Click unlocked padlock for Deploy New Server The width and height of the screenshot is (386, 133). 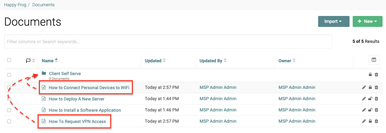[x=370, y=99]
